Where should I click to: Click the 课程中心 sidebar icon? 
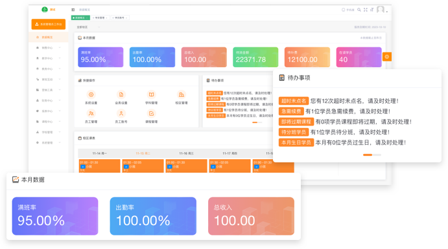[x=38, y=122]
